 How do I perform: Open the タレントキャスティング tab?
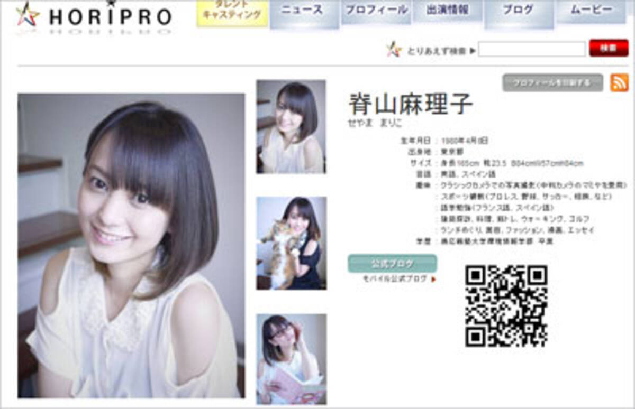tap(232, 13)
